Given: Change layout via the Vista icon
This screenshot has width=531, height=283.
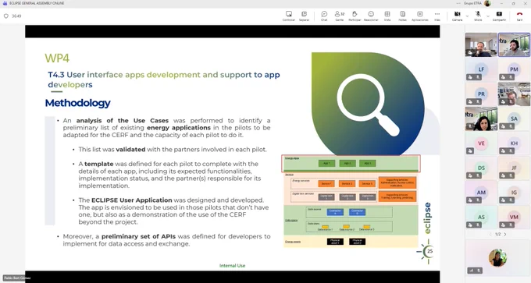Looking at the screenshot, I should (387, 16).
